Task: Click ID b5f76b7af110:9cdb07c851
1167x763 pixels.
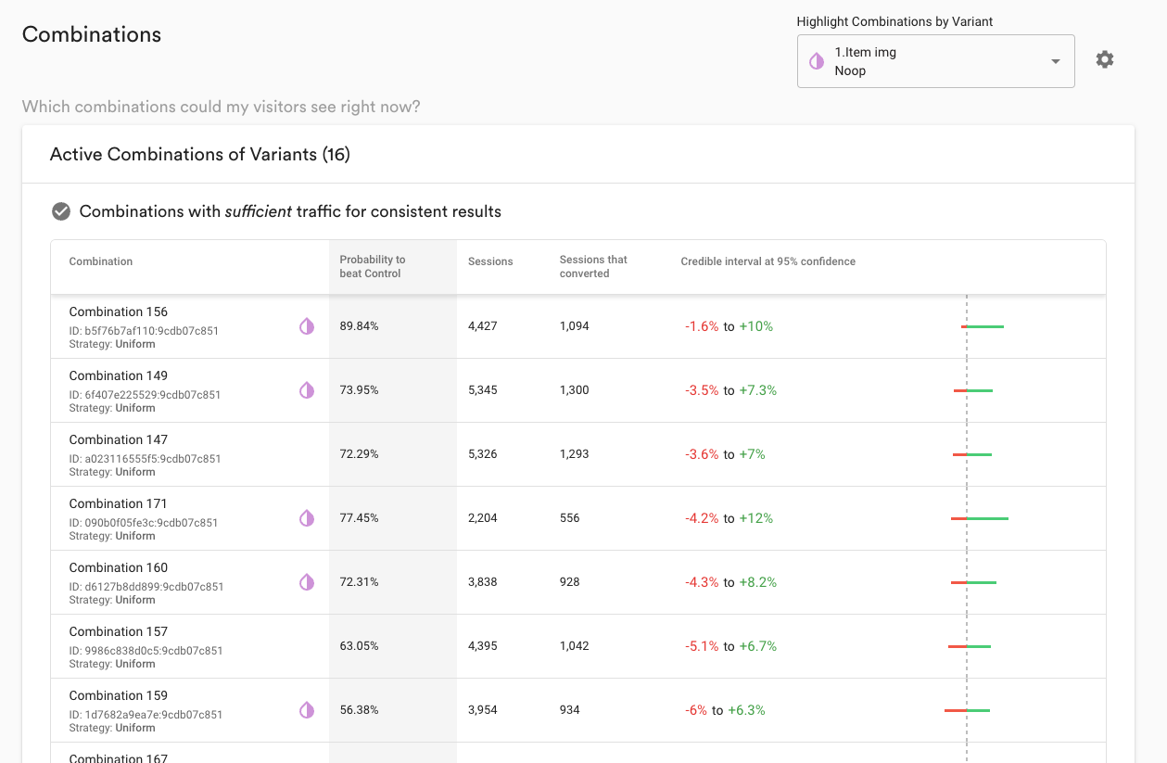Action: coord(144,331)
